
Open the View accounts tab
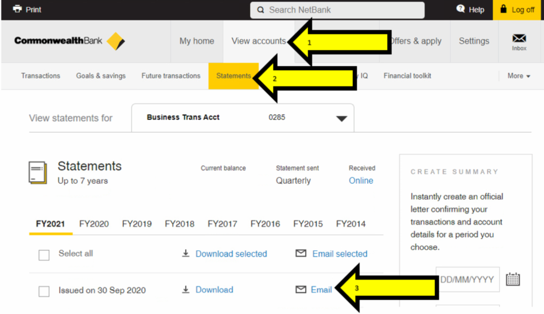pos(259,41)
